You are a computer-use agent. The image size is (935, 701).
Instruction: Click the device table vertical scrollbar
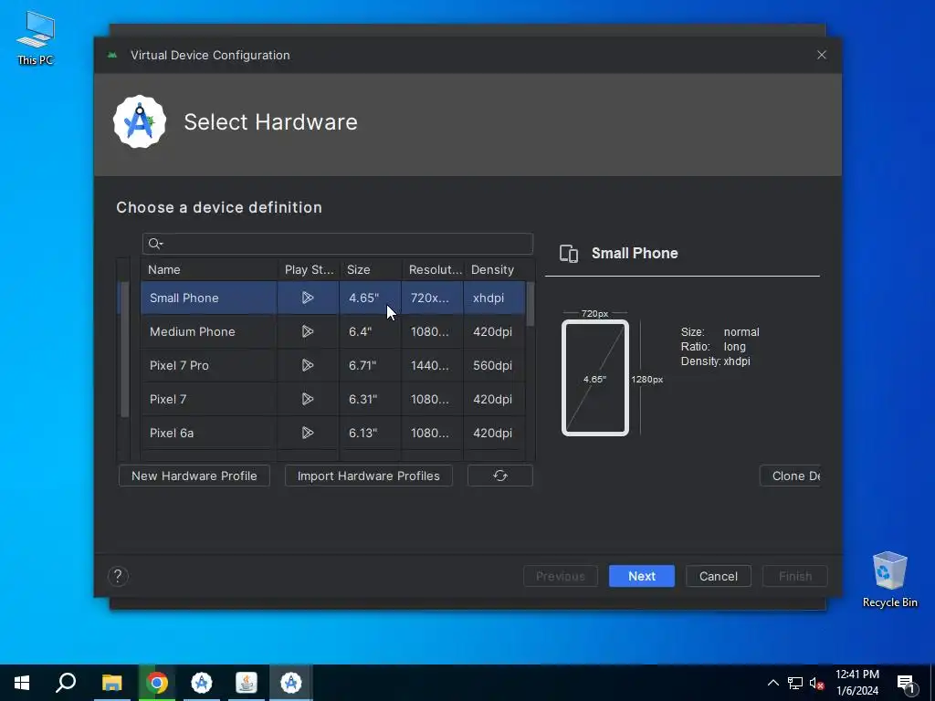[x=531, y=304]
